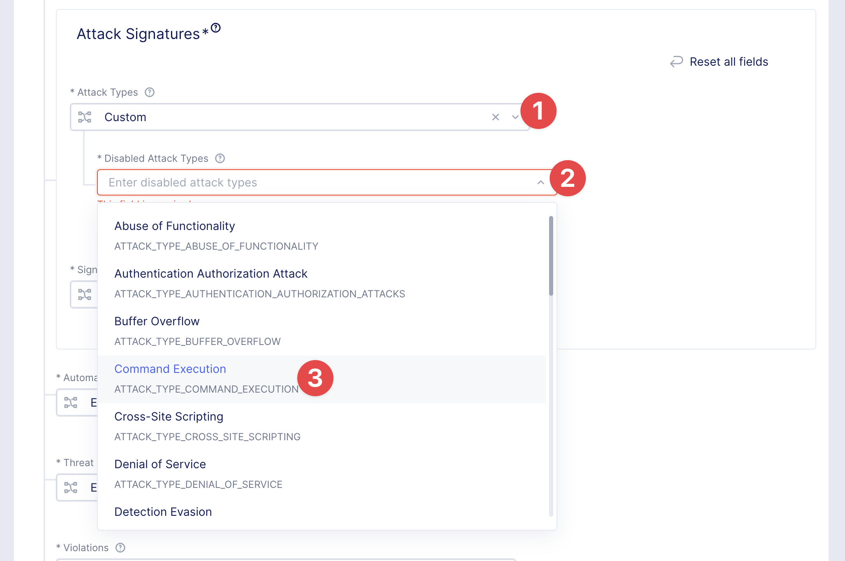Click the Violations help icon
The width and height of the screenshot is (845, 561).
tap(120, 547)
